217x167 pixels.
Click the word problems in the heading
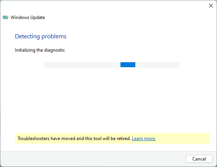54,37
